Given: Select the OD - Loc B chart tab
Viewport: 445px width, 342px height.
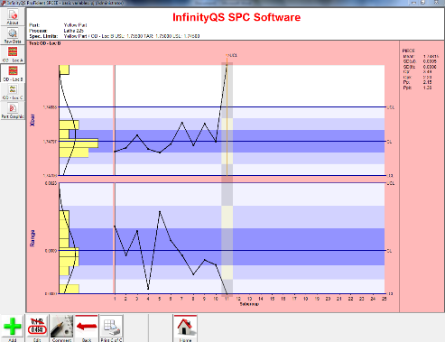Looking at the screenshot, I should 13,73.
